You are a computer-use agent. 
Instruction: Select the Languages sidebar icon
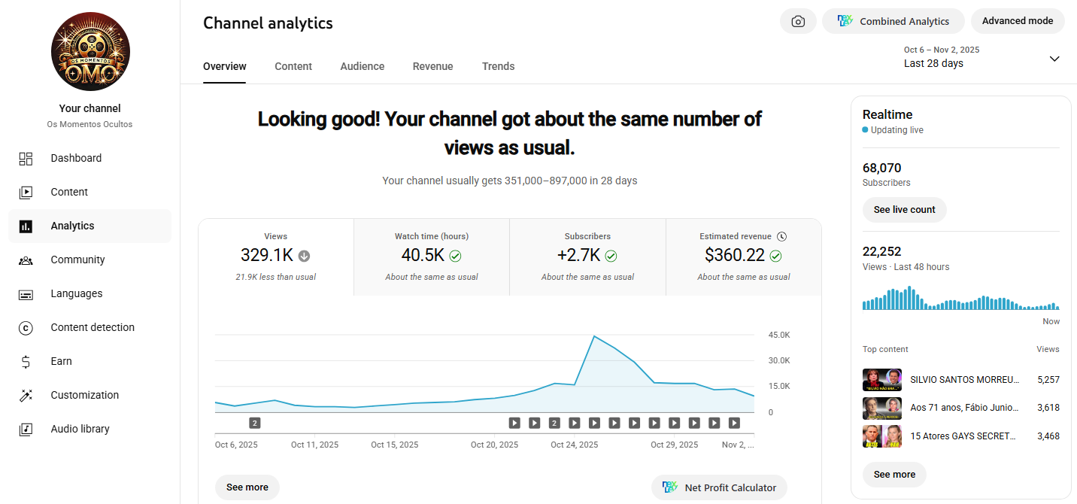(26, 294)
